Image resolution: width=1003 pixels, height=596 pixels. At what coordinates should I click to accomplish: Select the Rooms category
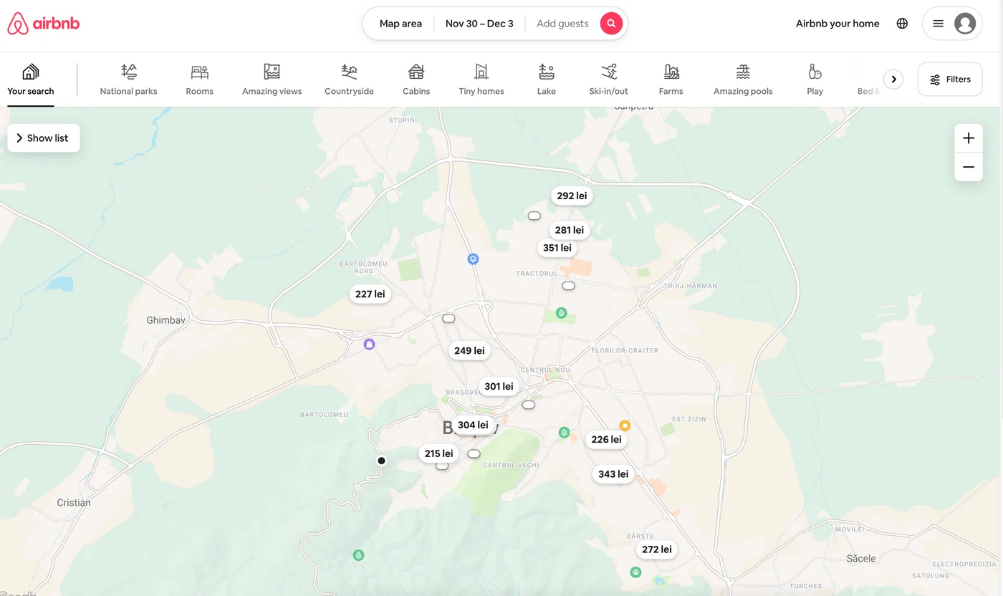click(x=199, y=80)
